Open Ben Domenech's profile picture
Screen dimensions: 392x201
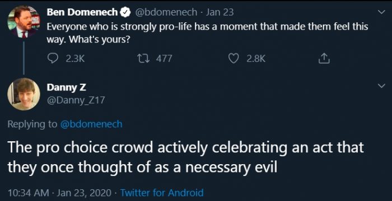24,22
